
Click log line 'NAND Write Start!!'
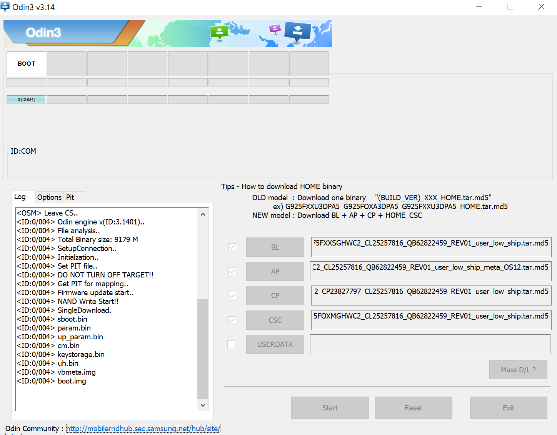coord(68,301)
